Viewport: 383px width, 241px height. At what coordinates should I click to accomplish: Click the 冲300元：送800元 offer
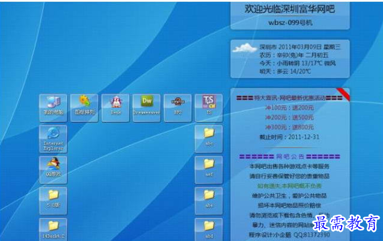pyautogui.click(x=290, y=127)
